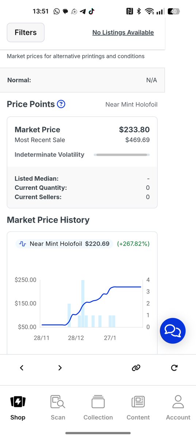Open the Scan tab icon
The height and width of the screenshot is (438, 196).
[x=58, y=402]
